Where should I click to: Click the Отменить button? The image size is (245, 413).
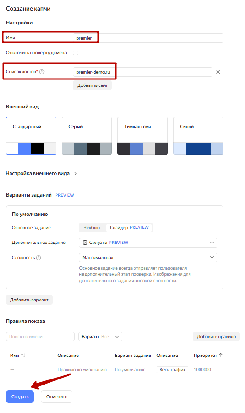click(56, 396)
